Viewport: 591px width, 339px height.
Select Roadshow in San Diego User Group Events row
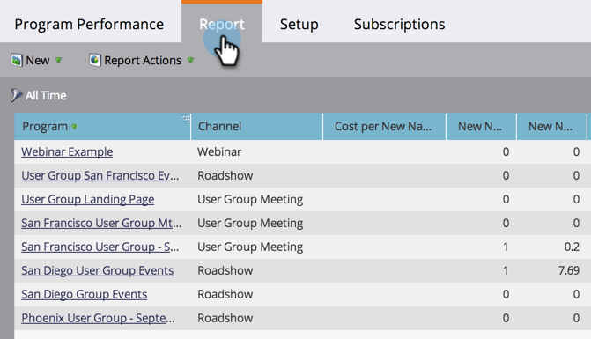(225, 270)
